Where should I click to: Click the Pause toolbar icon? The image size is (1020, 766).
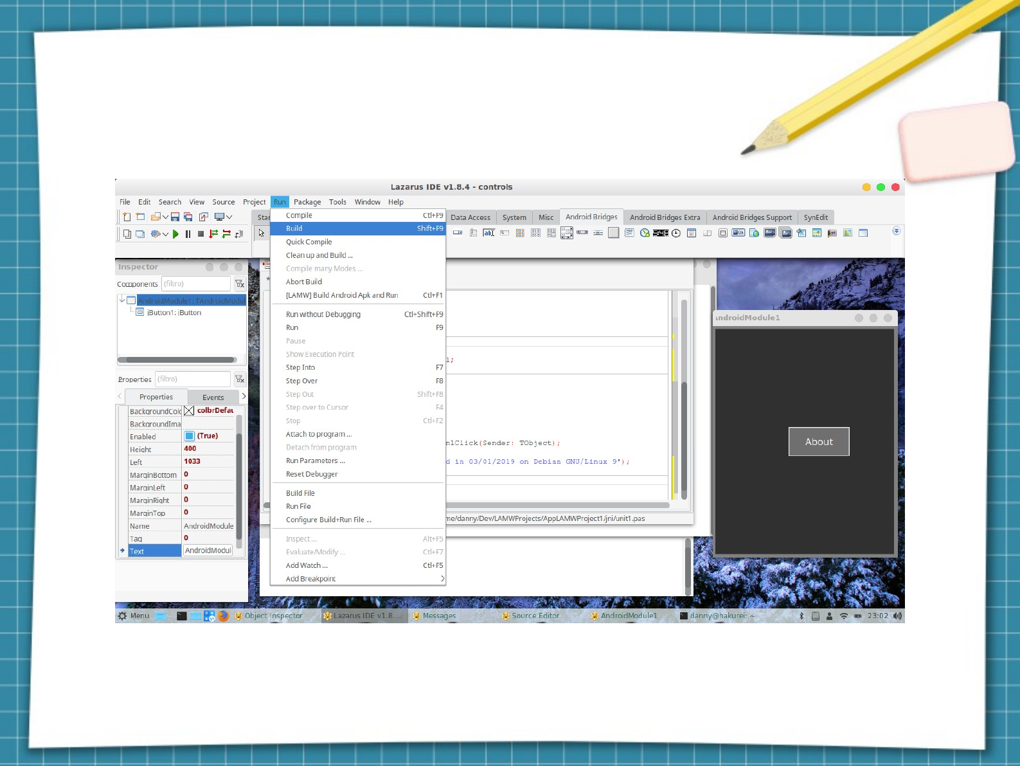188,234
